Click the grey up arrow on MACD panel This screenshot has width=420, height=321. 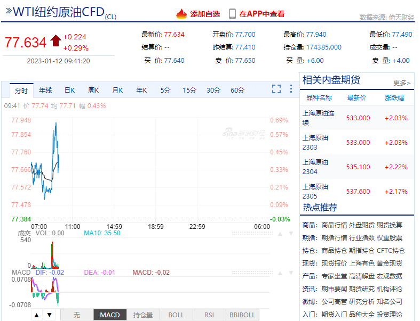(x=280, y=273)
